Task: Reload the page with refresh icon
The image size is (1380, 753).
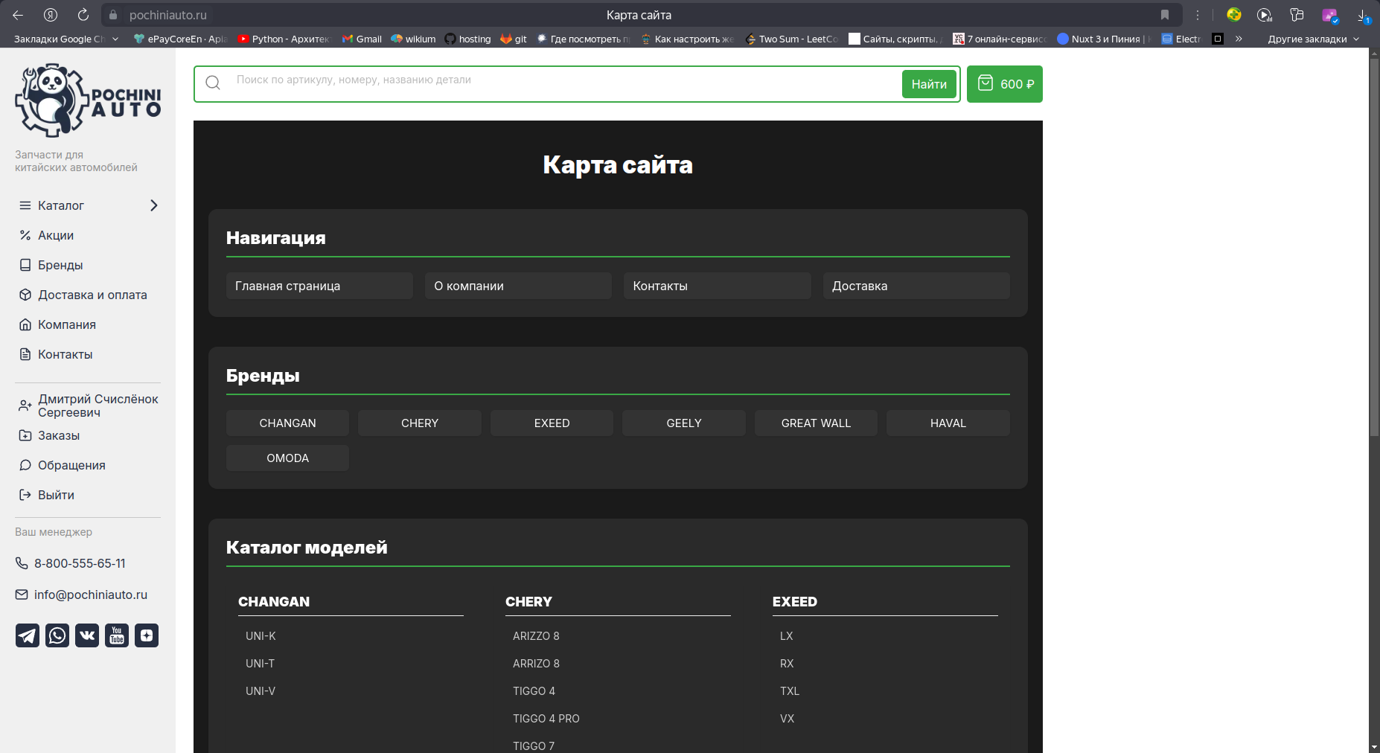Action: pos(83,15)
